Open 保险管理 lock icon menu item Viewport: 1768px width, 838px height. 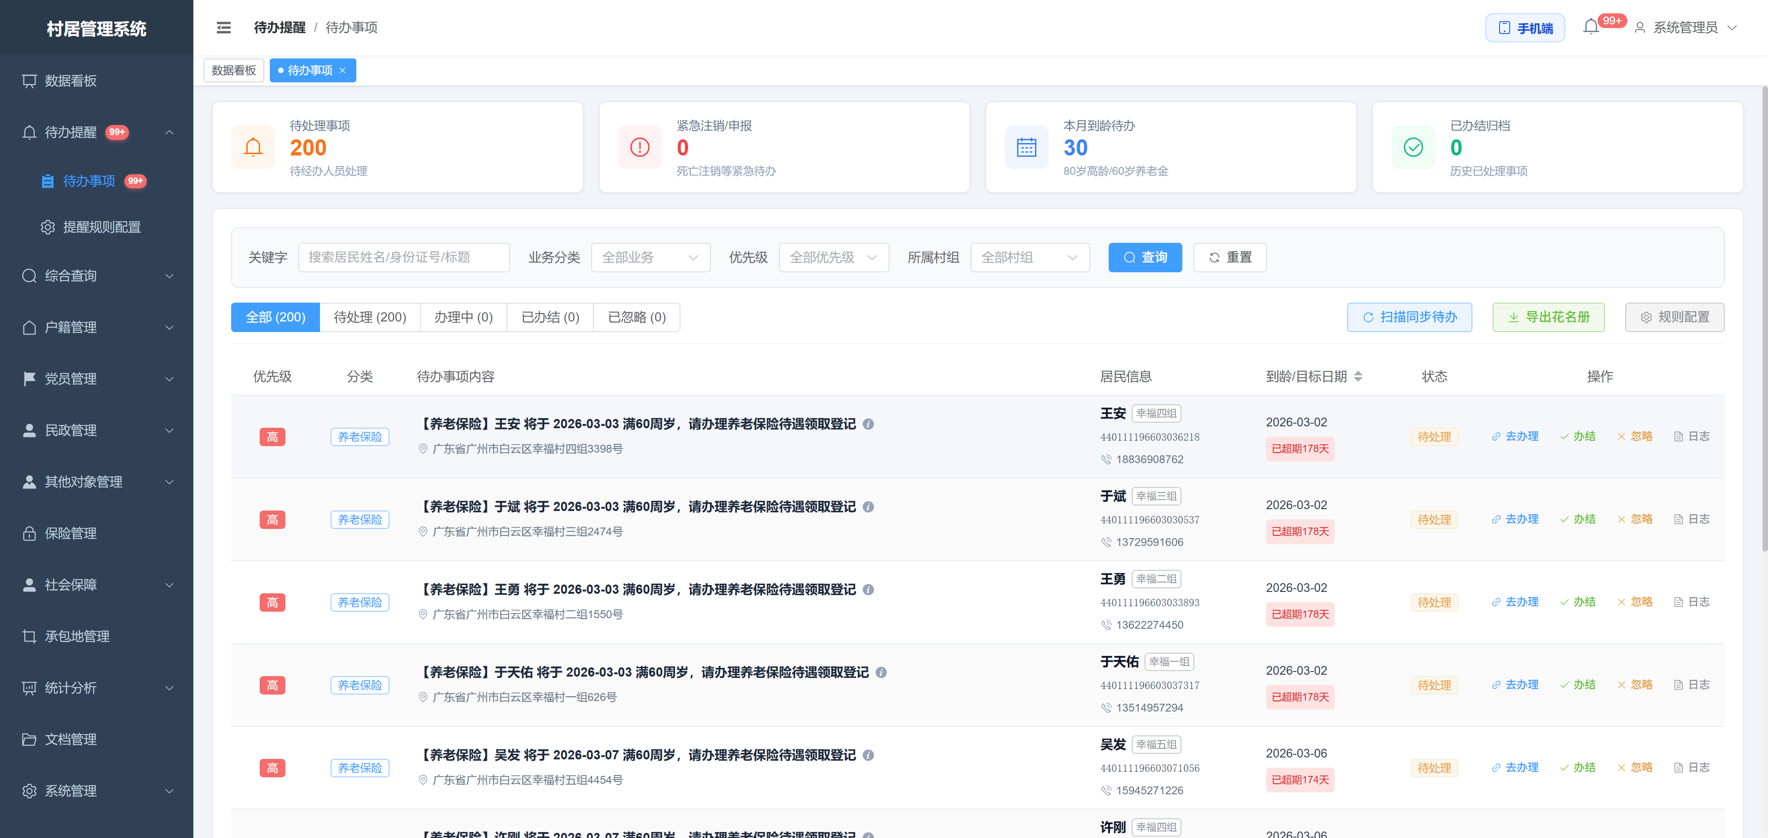[x=97, y=534]
